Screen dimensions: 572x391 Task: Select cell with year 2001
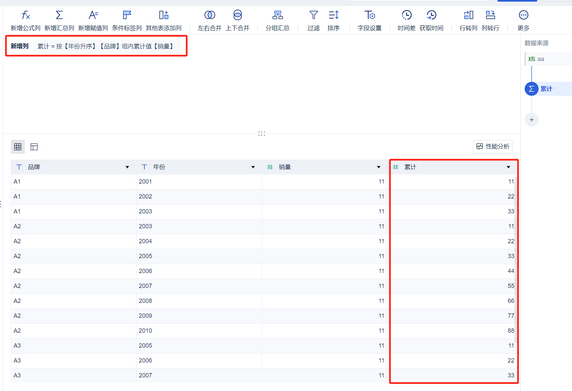199,182
